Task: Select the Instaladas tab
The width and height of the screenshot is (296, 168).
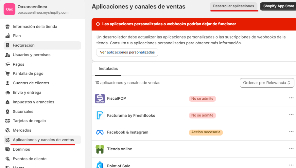Action: [108, 69]
